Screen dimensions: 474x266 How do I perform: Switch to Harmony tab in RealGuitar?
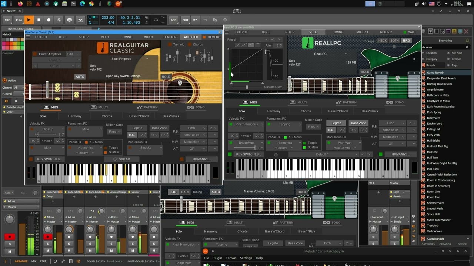74,116
